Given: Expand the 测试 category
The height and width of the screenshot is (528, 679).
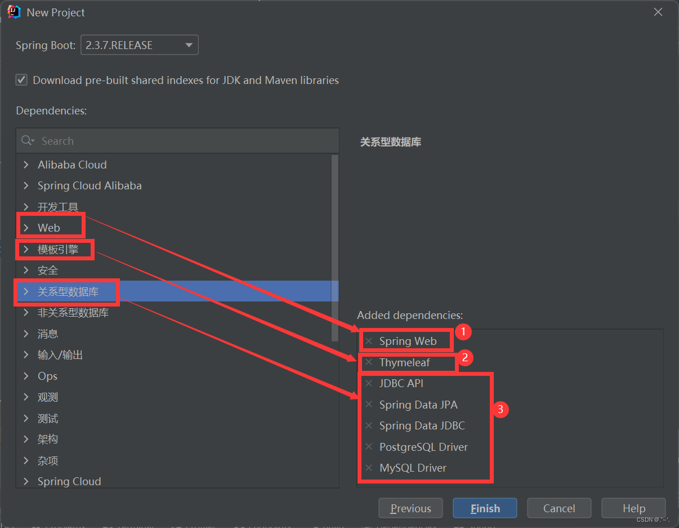Looking at the screenshot, I should point(26,418).
